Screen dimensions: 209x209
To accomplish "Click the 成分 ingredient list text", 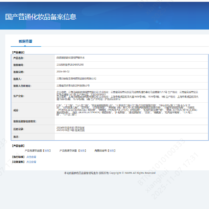I will click(127, 110).
